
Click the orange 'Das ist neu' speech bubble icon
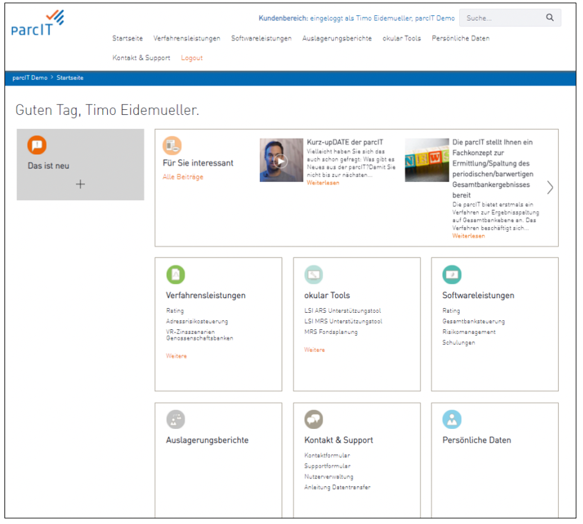click(x=37, y=145)
